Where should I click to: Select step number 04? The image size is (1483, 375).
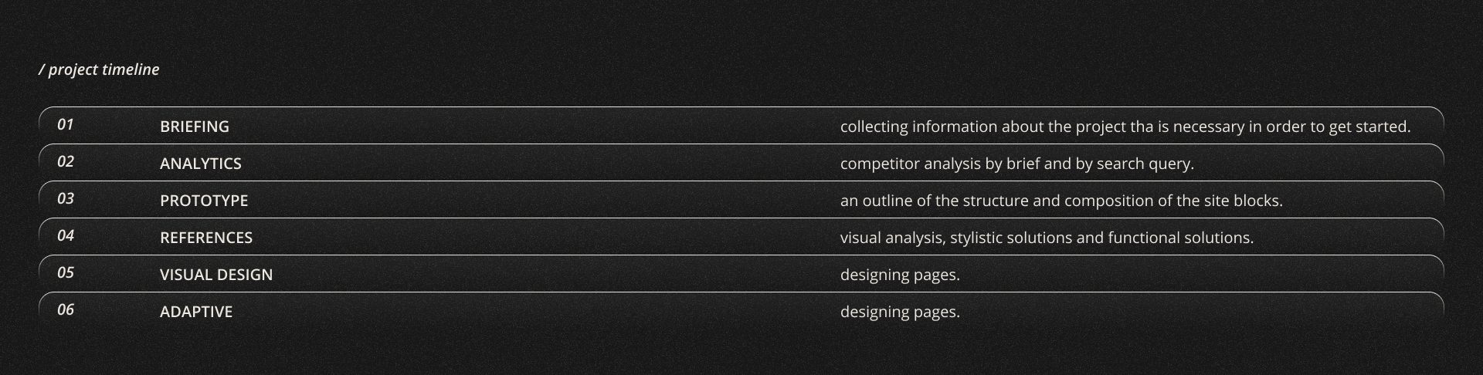(66, 235)
